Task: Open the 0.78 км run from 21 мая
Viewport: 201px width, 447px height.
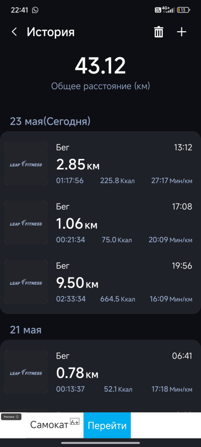Action: click(100, 372)
